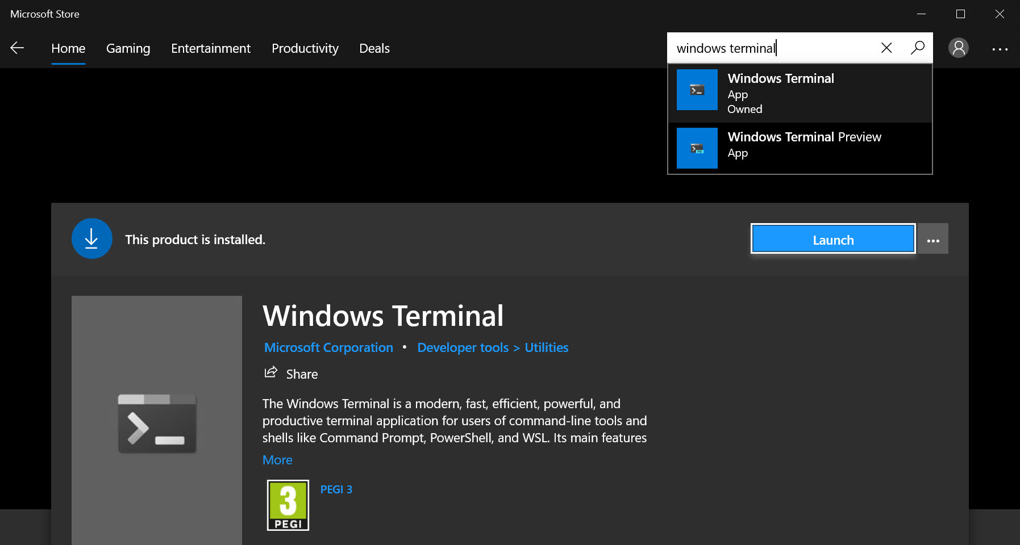Open the Microsoft Corporation publisher link
Image resolution: width=1020 pixels, height=545 pixels.
[x=328, y=347]
